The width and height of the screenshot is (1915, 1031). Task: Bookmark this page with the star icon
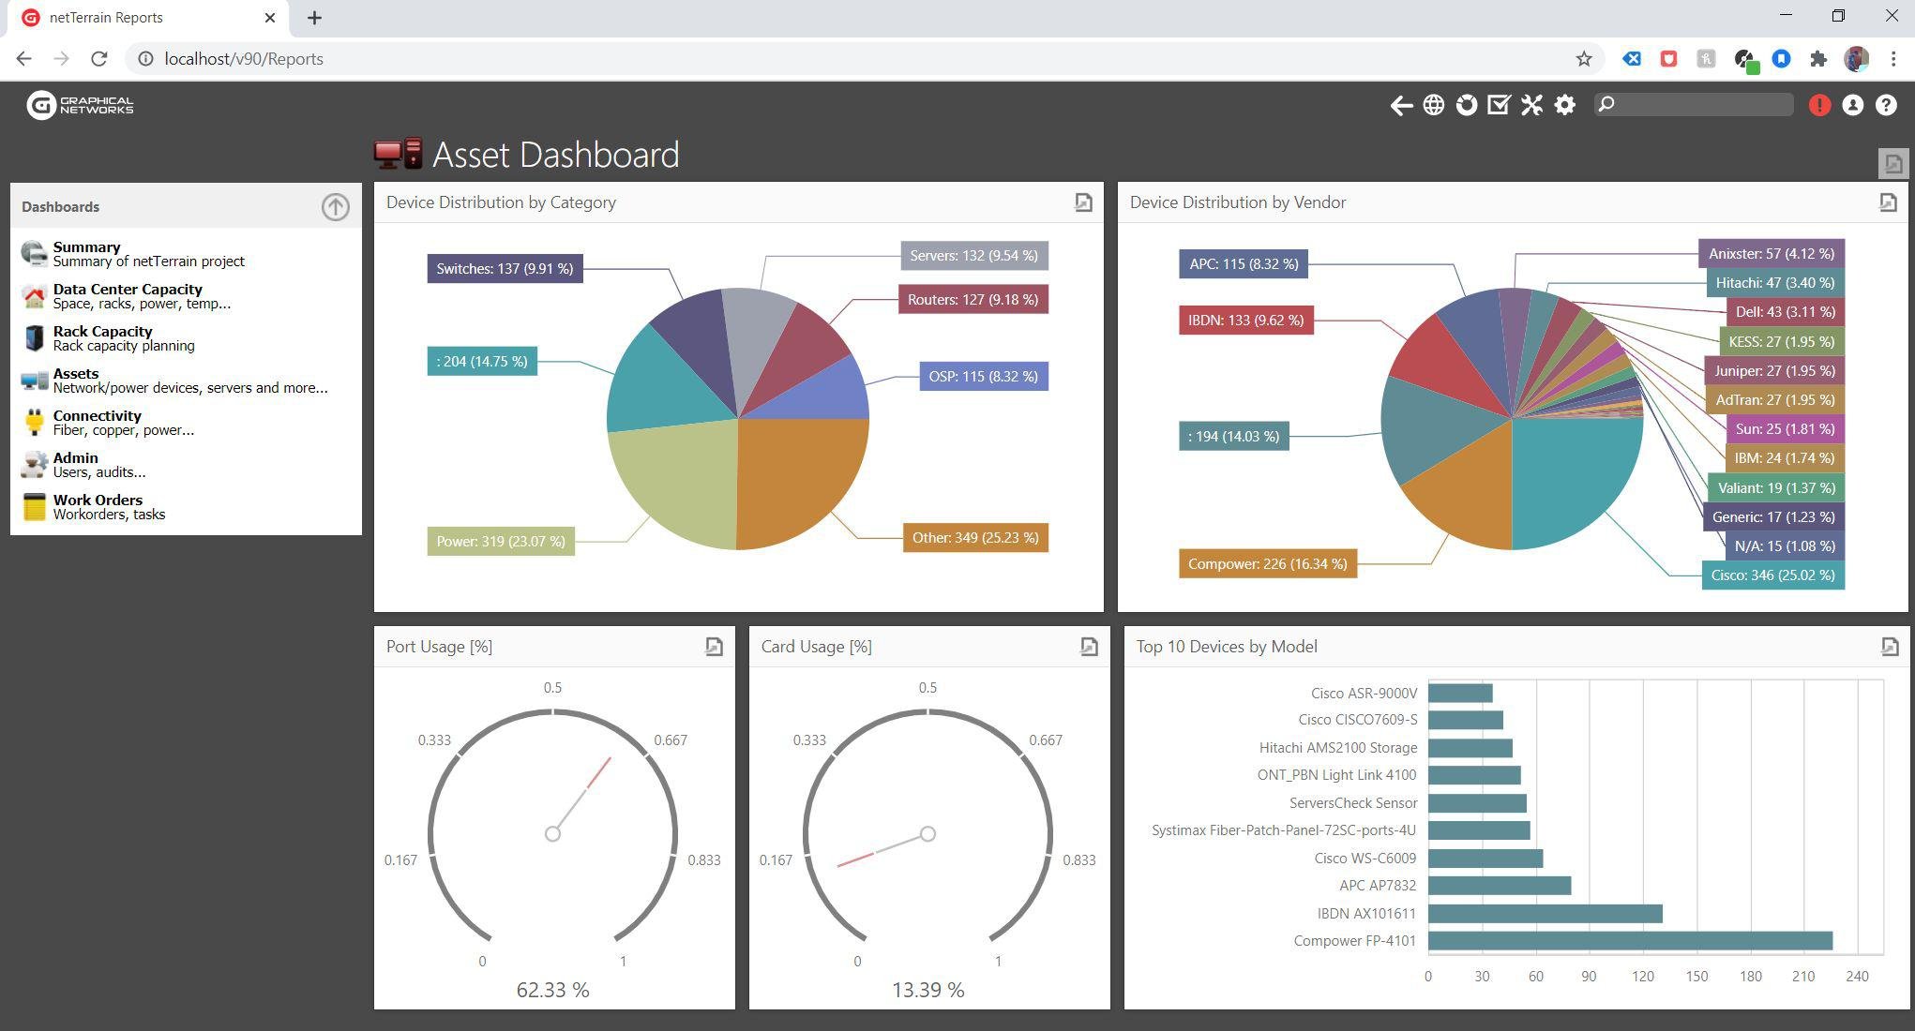tap(1584, 59)
